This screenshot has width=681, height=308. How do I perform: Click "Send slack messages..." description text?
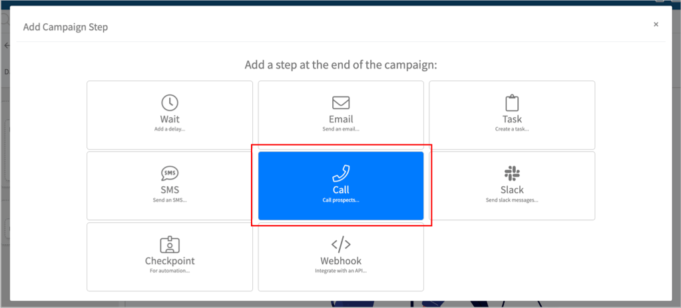(512, 200)
